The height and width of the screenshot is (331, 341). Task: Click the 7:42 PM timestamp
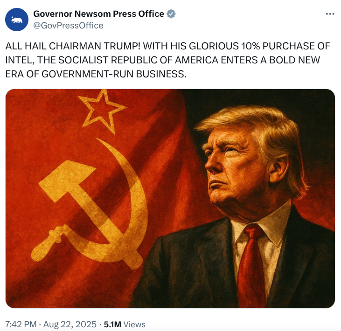pyautogui.click(x=21, y=324)
